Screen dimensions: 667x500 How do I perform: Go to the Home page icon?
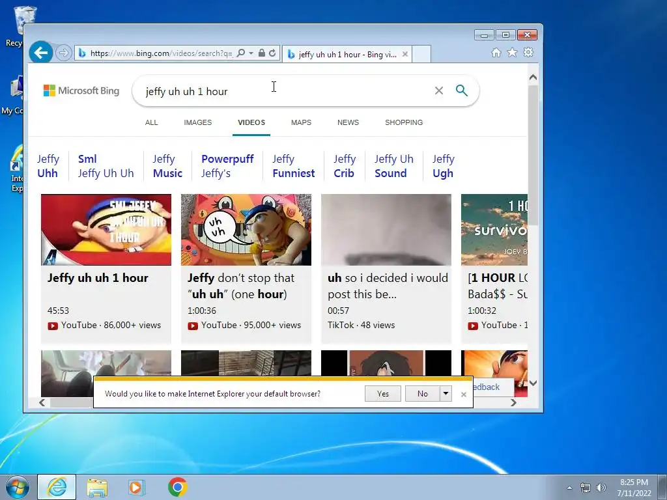point(496,52)
